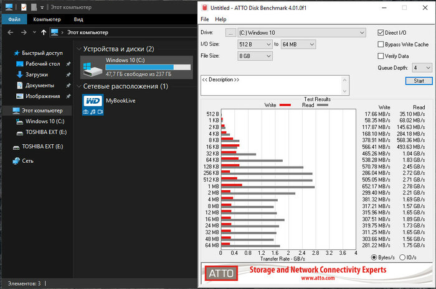The height and width of the screenshot is (289, 436).
Task: Click the properties checkmark icon in Explorer title bar
Action: pos(24,7)
